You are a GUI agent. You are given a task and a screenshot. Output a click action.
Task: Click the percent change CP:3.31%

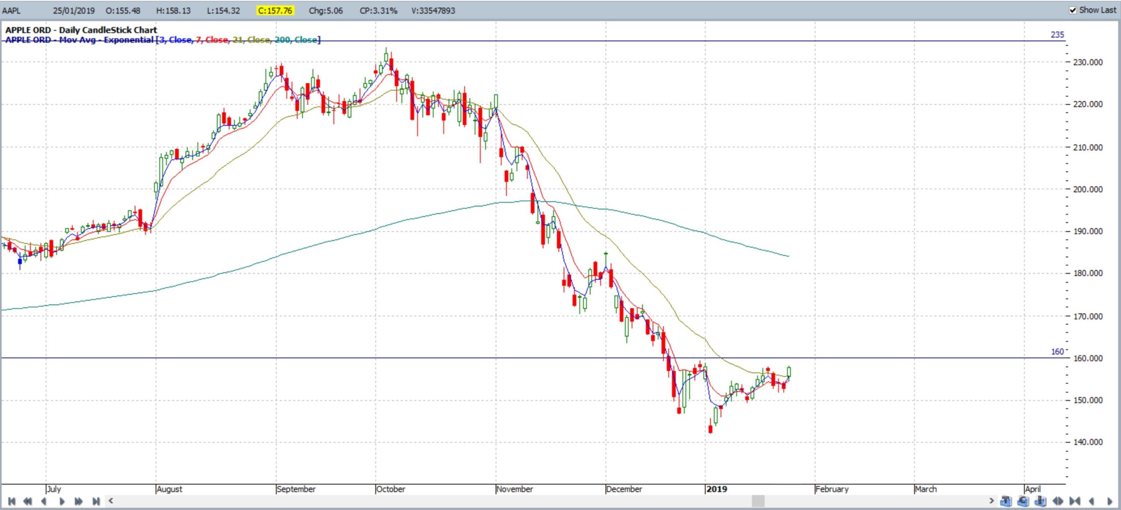tap(378, 11)
